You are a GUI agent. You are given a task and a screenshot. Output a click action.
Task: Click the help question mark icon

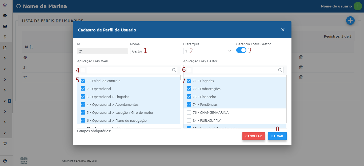click(x=5, y=160)
